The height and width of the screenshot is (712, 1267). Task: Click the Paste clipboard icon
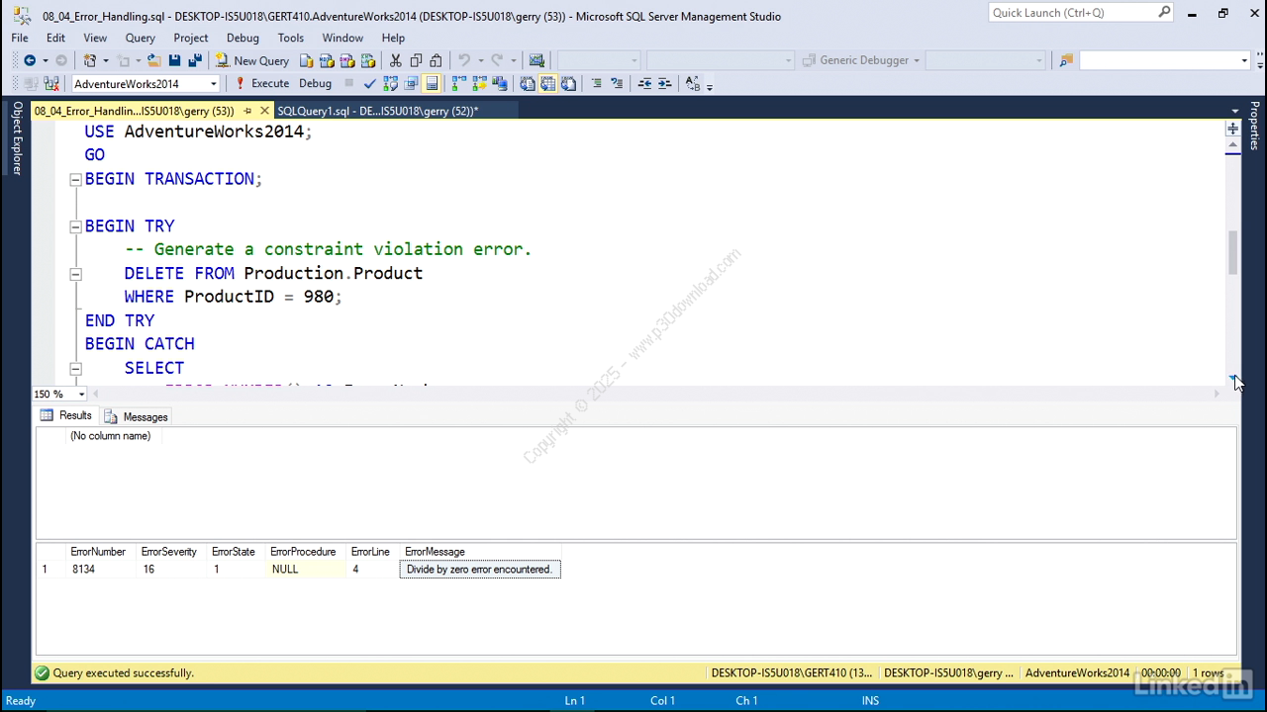click(x=436, y=60)
